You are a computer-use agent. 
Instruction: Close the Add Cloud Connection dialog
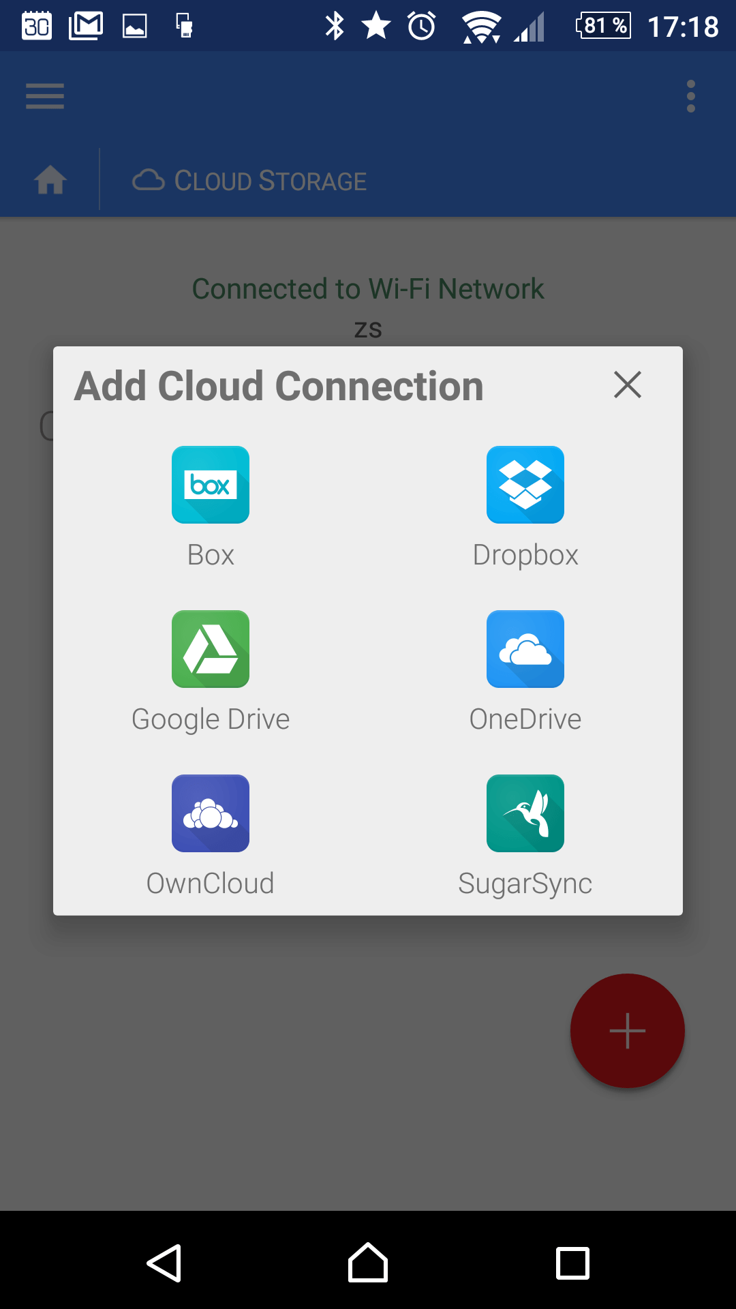coord(628,385)
